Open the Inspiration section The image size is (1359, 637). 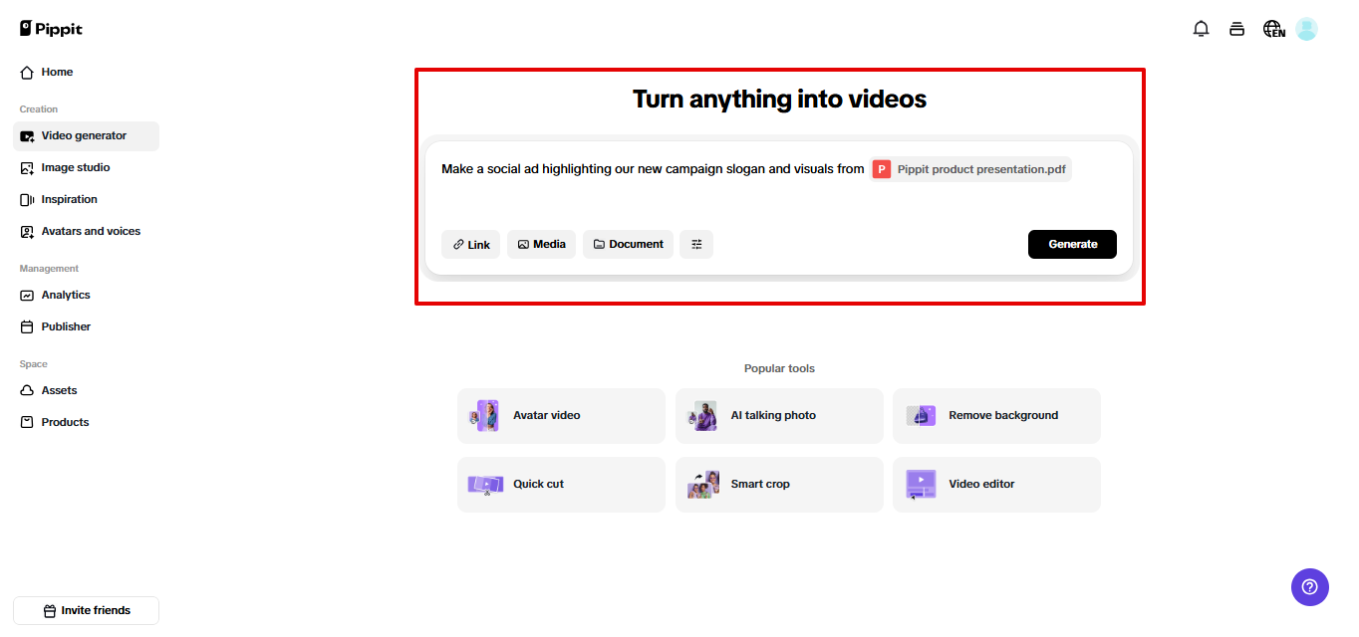(x=68, y=199)
